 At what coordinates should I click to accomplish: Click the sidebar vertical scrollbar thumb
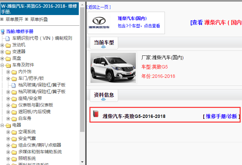tap(82, 69)
